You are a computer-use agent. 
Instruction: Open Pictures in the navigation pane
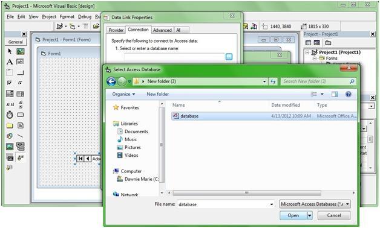[133, 147]
